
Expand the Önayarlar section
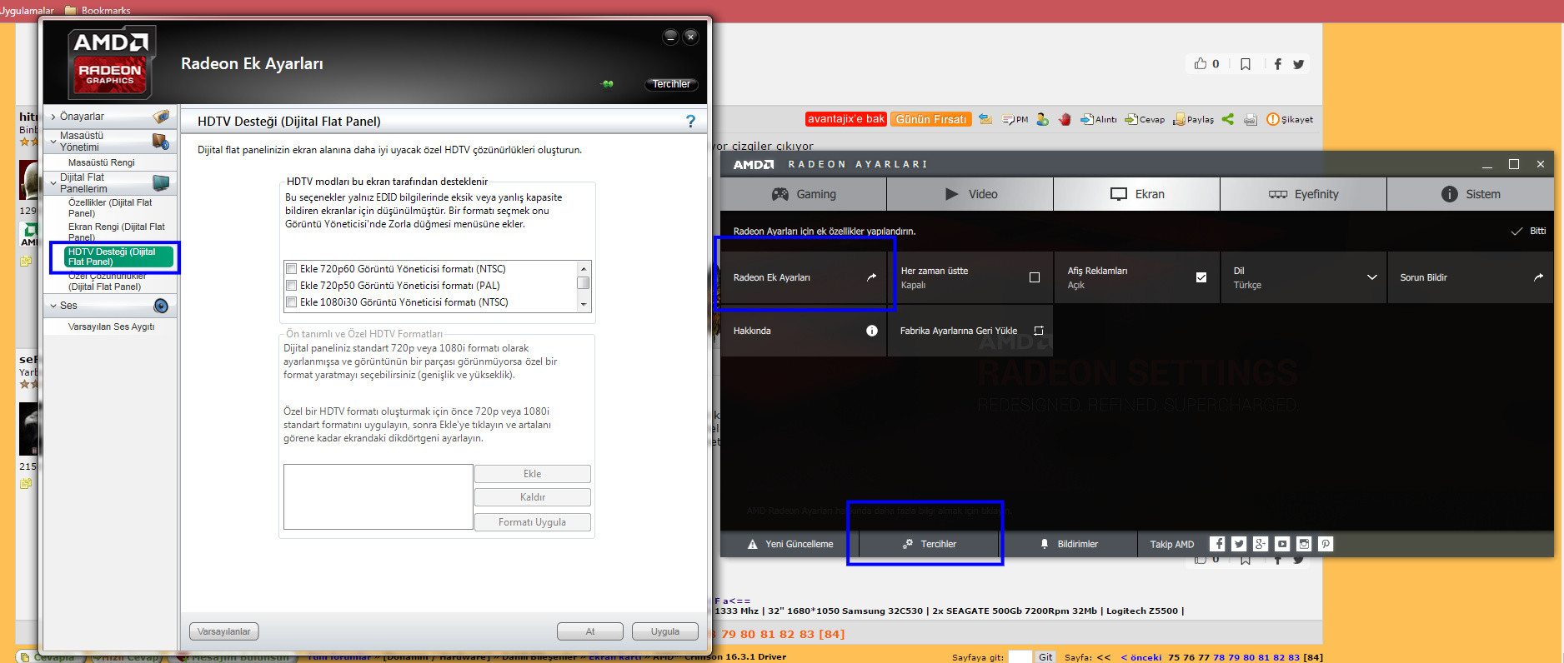pyautogui.click(x=53, y=117)
